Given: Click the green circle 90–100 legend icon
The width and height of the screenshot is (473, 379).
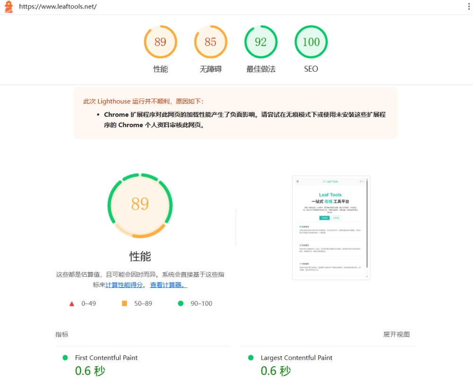Looking at the screenshot, I should coord(181,303).
